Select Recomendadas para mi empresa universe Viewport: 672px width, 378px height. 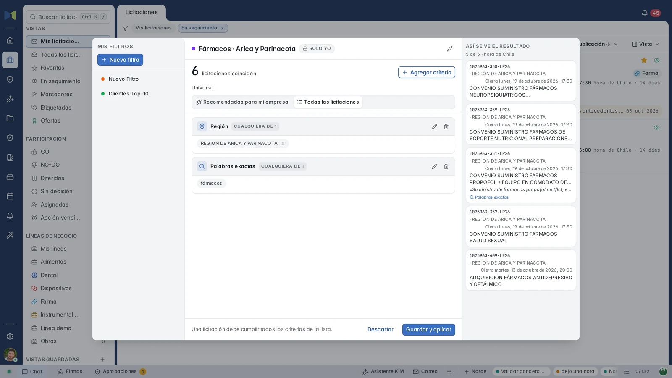coord(242,102)
